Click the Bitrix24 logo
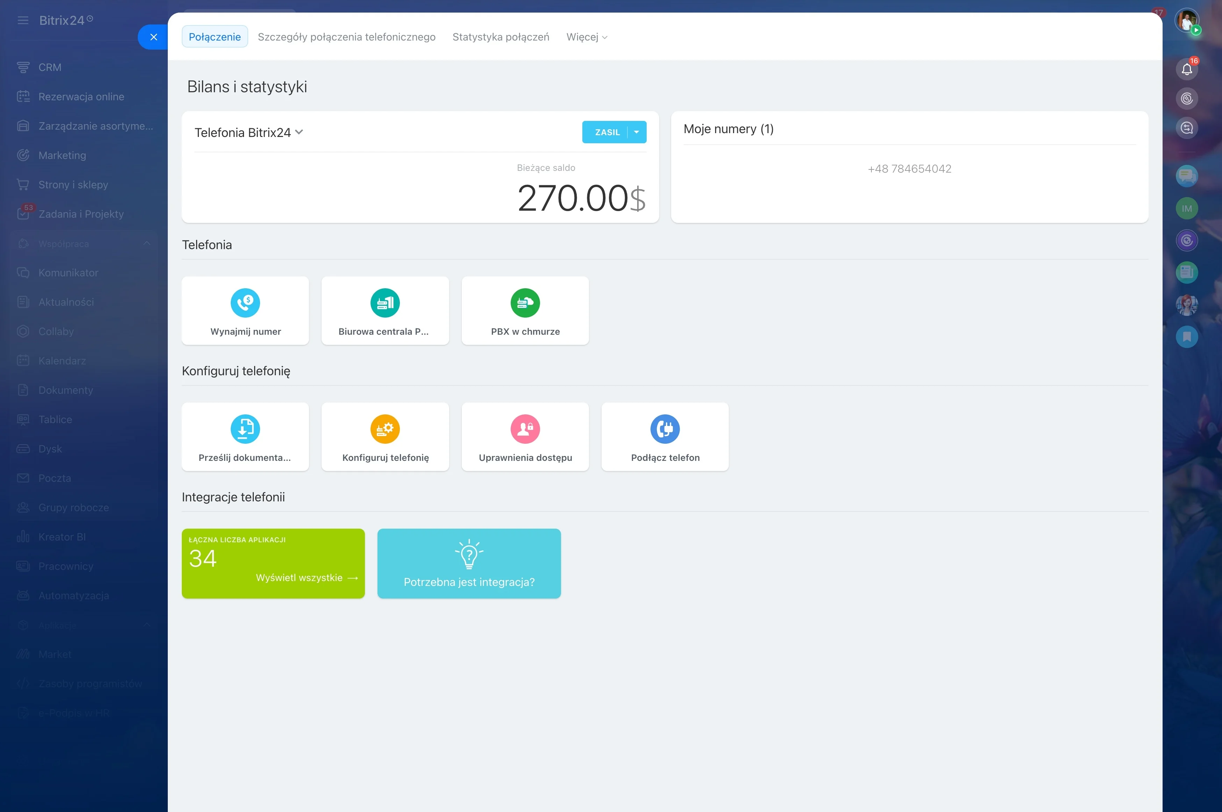This screenshot has width=1222, height=812. pyautogui.click(x=66, y=20)
